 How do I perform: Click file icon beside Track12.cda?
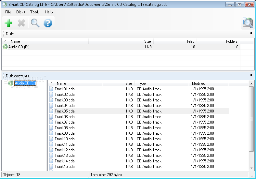pyautogui.click(x=51, y=150)
